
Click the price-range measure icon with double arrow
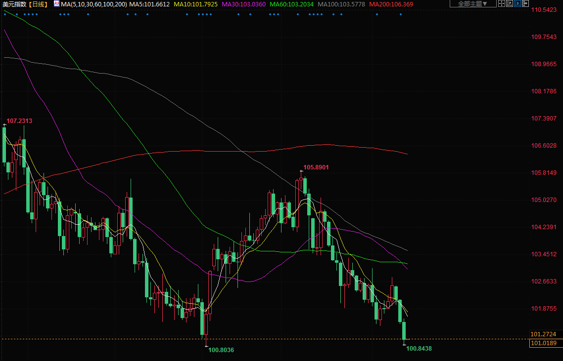[510, 4]
